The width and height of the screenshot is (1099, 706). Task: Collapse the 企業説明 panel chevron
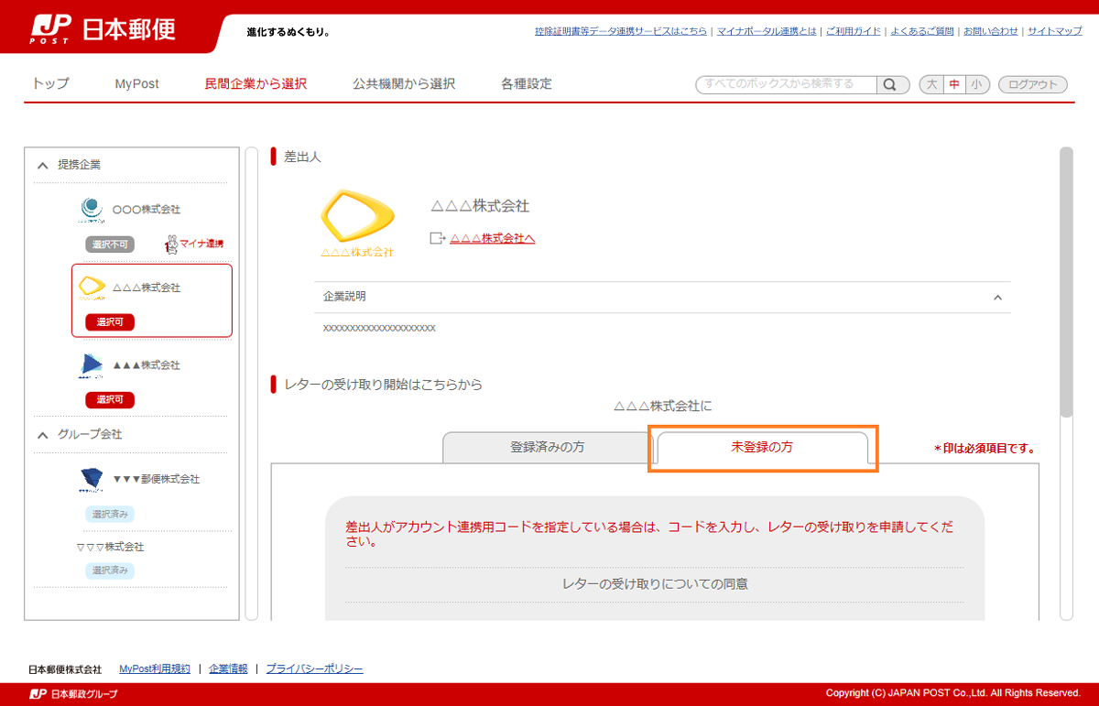997,298
